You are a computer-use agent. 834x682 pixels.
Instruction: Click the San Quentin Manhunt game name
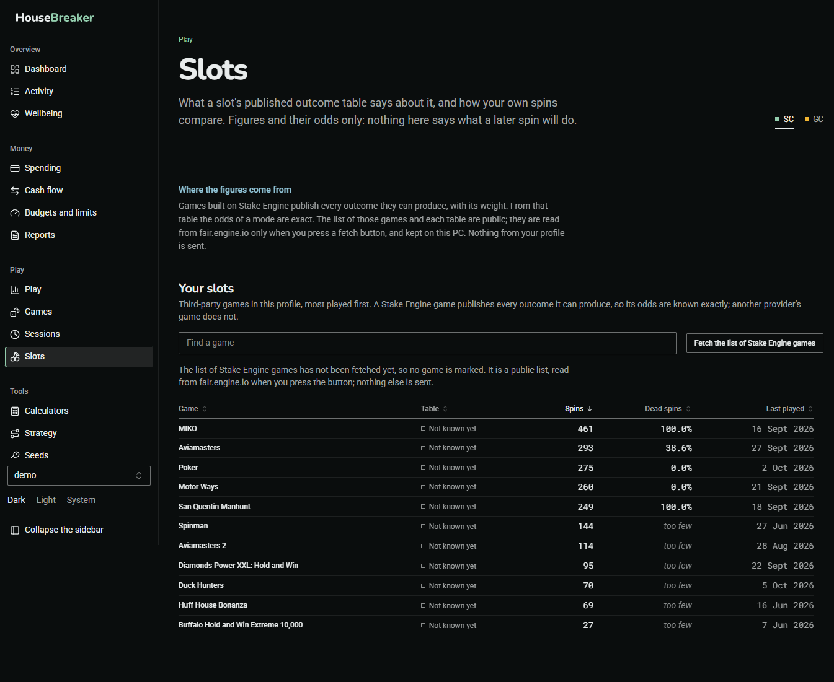click(x=215, y=507)
